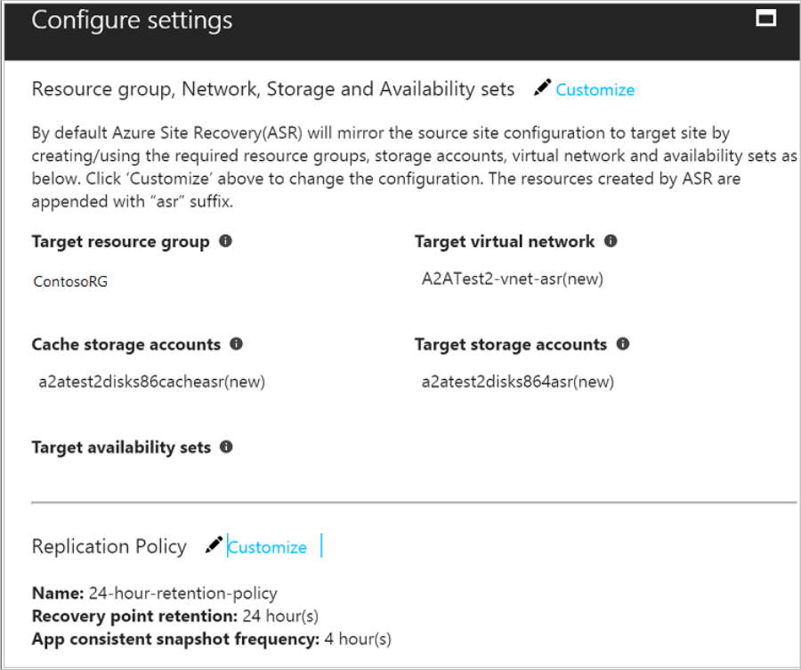
Task: Select the ContosoRG resource group value
Action: pyautogui.click(x=70, y=281)
